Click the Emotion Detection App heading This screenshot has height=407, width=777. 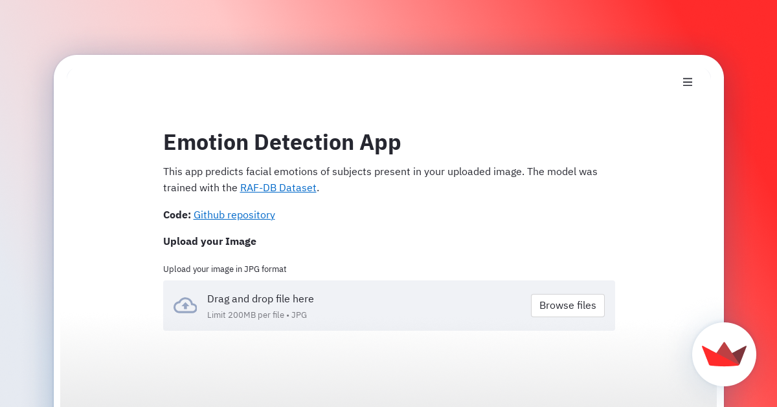282,142
